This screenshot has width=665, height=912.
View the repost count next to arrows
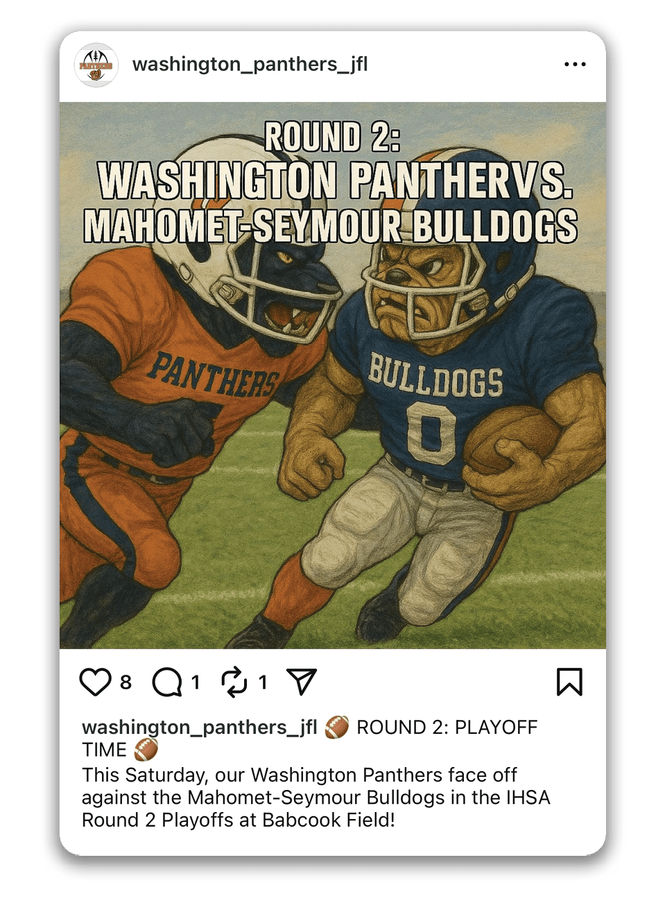pos(263,682)
